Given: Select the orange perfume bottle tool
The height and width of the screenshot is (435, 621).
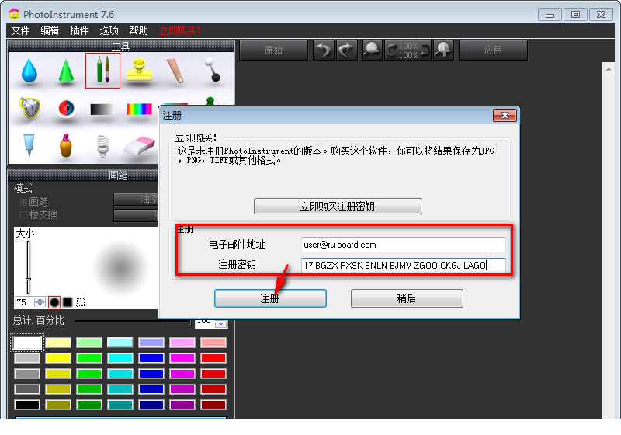Looking at the screenshot, I should click(x=66, y=145).
